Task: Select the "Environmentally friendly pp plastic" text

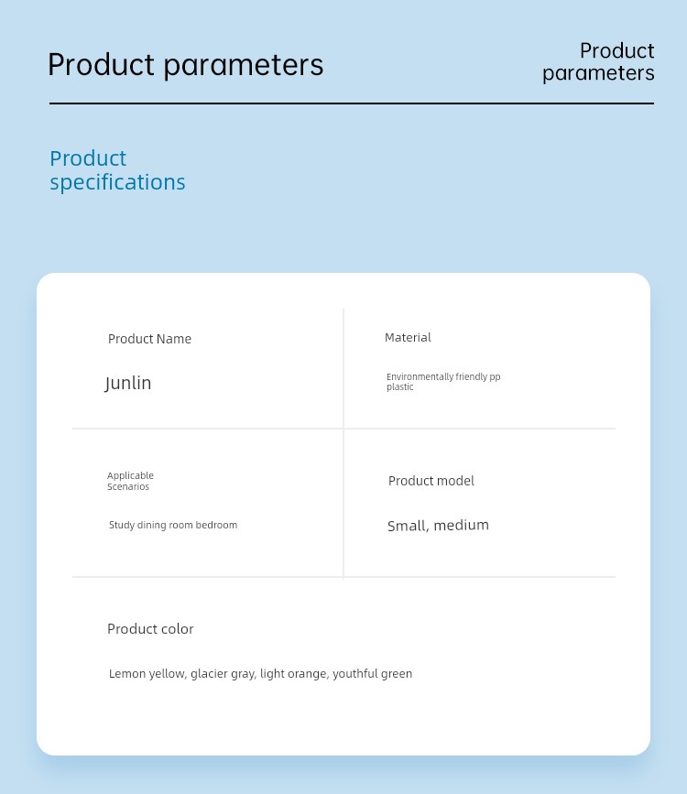Action: pyautogui.click(x=443, y=382)
